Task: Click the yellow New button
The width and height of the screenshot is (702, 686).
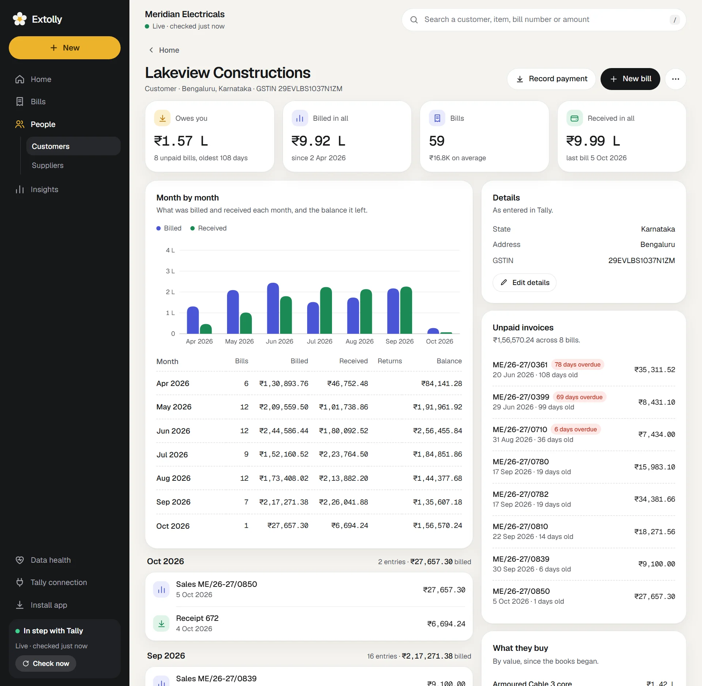Action: tap(65, 48)
